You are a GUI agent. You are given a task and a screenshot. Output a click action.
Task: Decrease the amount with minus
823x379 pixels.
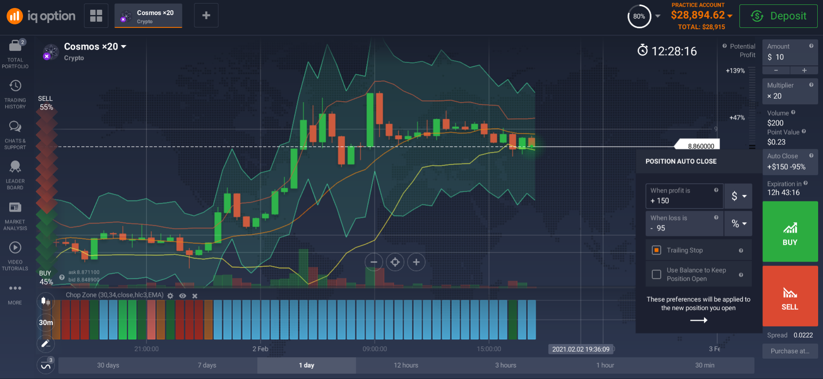point(776,70)
